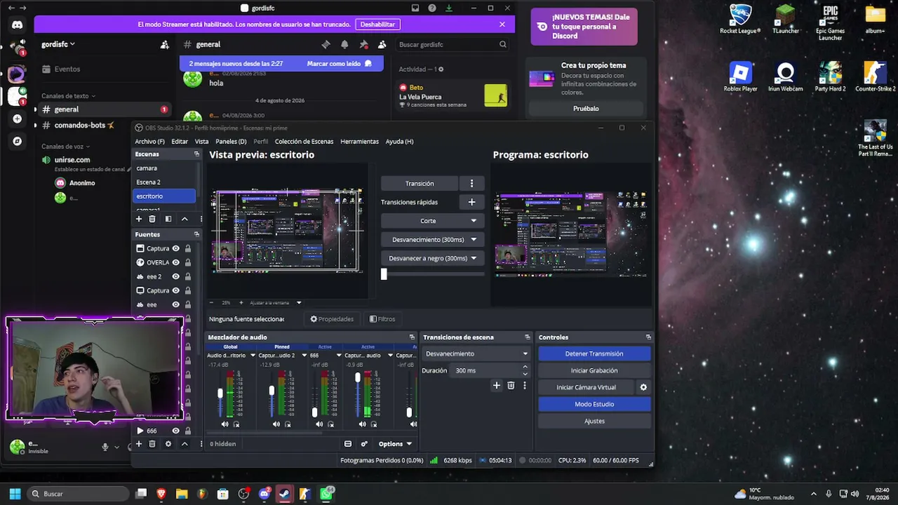This screenshot has height=505, width=898.
Task: Click Discord Deshabilitar streamer mode button
Action: point(378,25)
